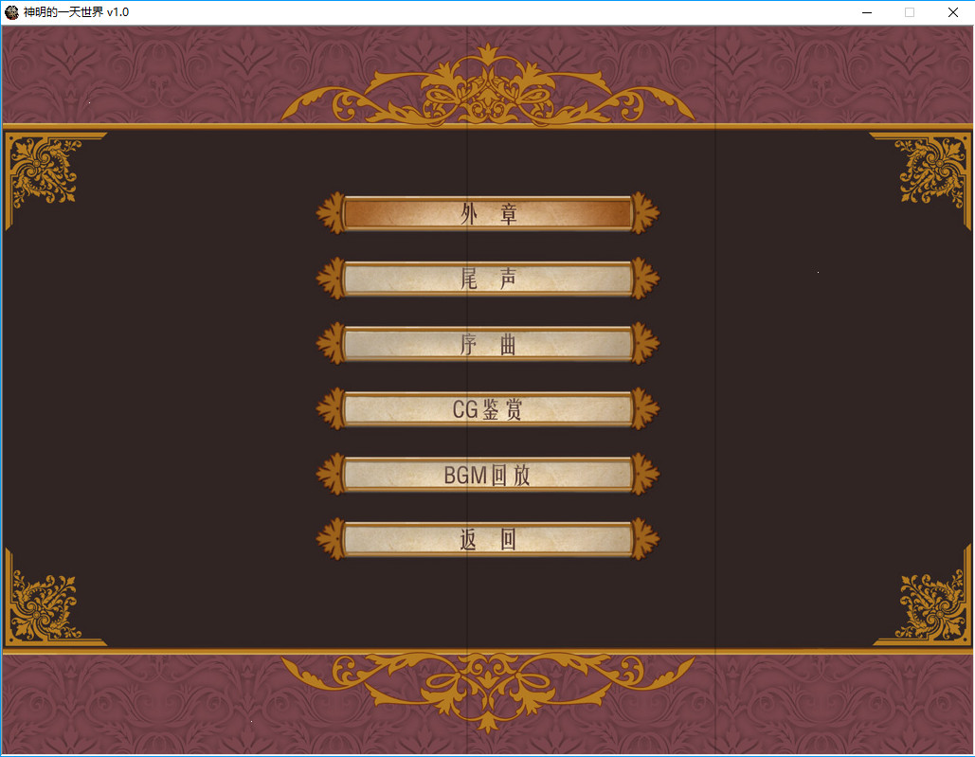
Task: Minimize the game window
Action: pos(865,12)
